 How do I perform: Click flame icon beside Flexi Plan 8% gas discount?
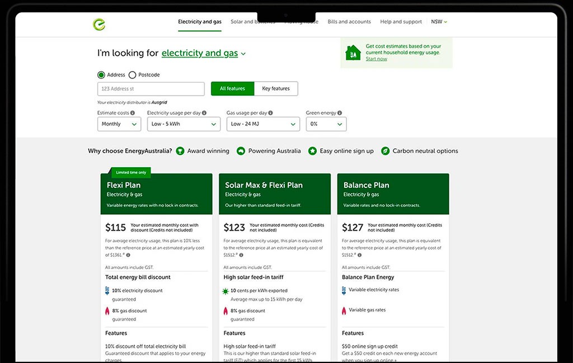[107, 311]
